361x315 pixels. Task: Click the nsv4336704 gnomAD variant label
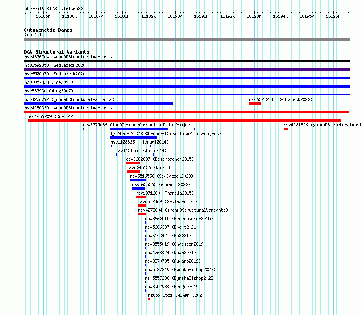pyautogui.click(x=69, y=57)
